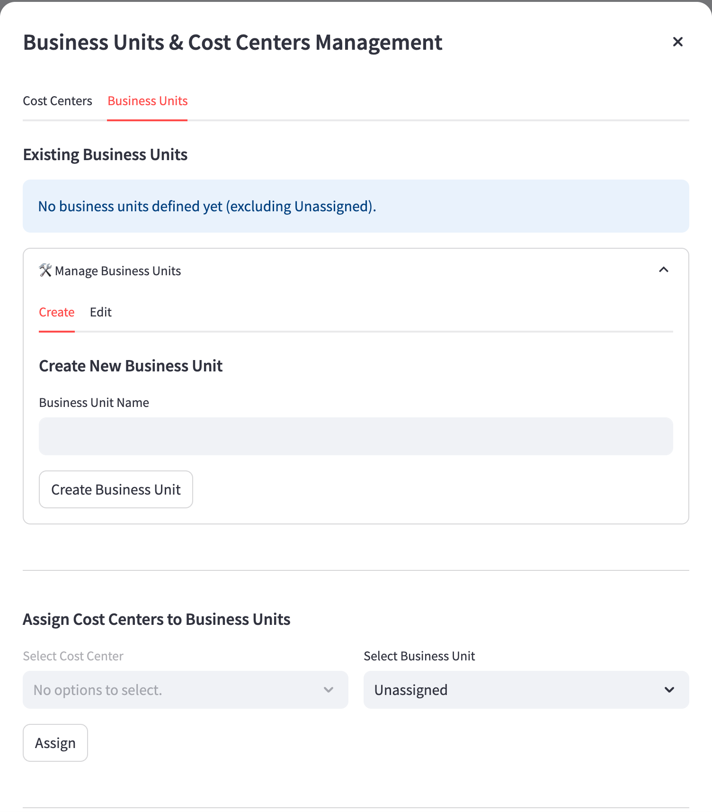Click the chevron on the Unassigned dropdown
Image resolution: width=712 pixels, height=812 pixels.
click(668, 690)
